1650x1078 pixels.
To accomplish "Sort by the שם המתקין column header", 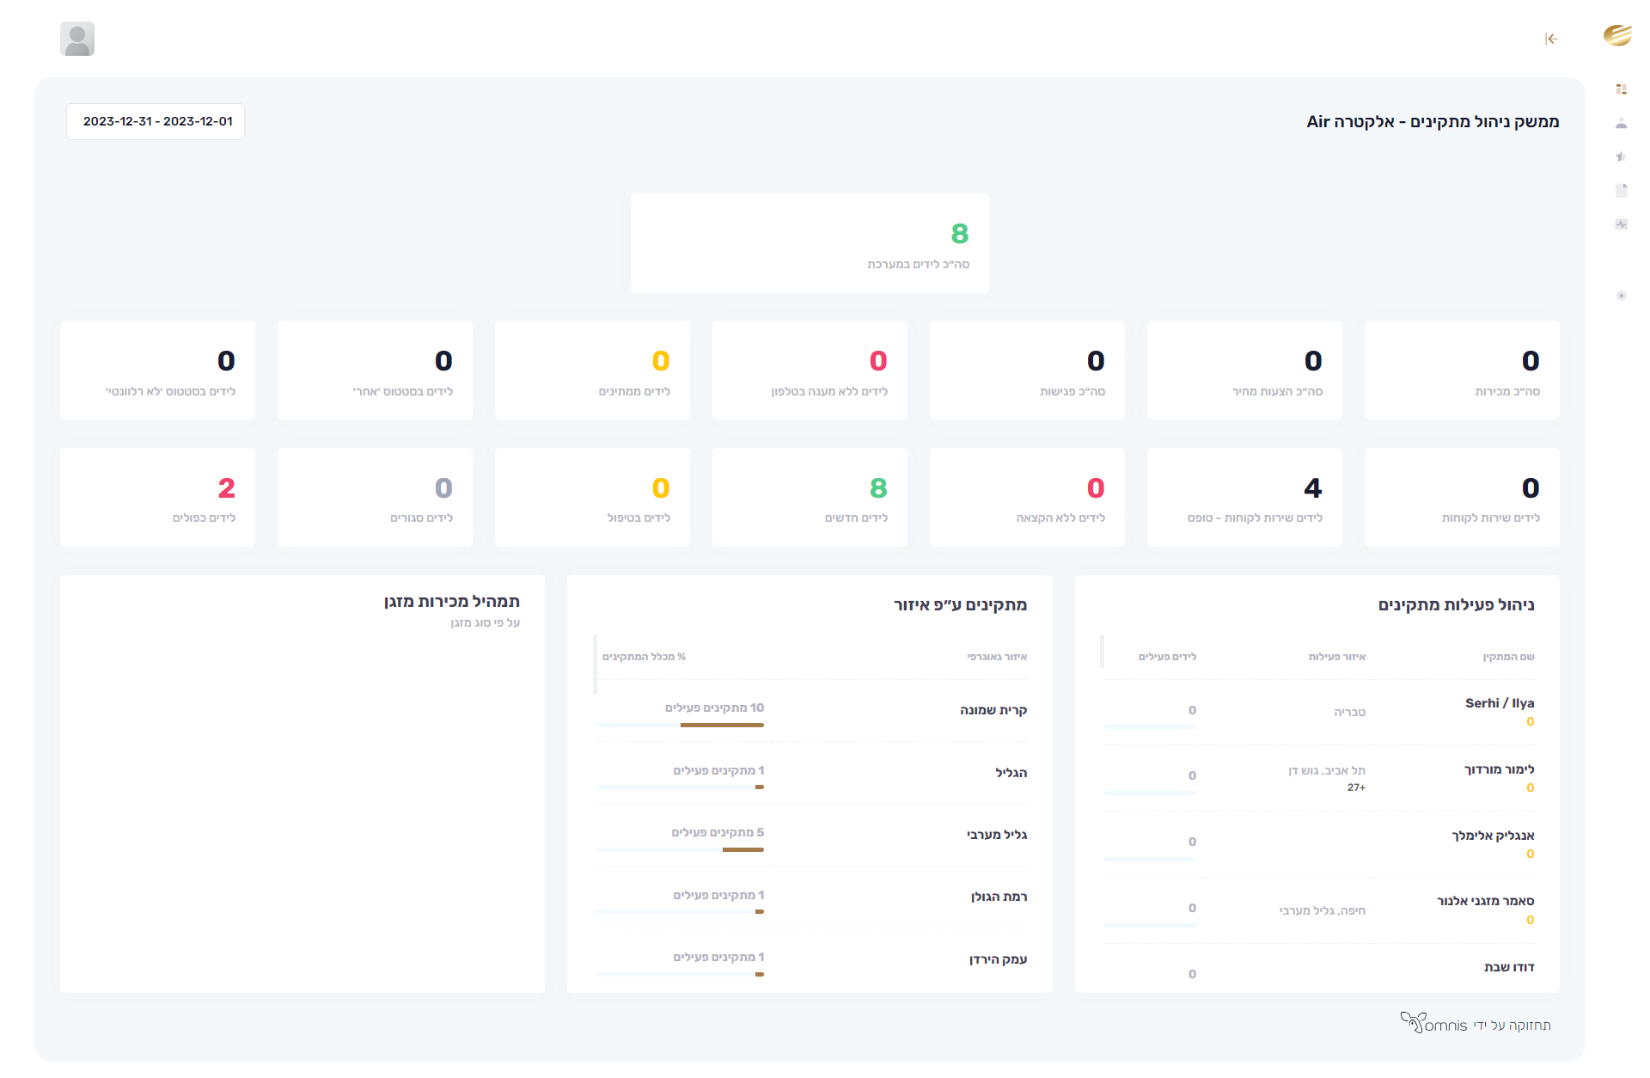I will tap(1508, 657).
